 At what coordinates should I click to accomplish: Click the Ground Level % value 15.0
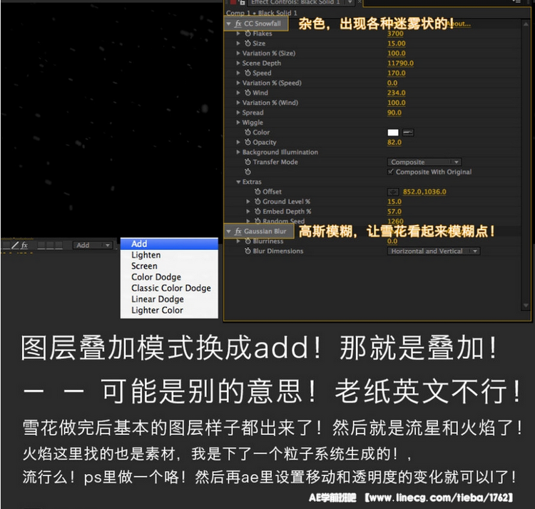(394, 202)
